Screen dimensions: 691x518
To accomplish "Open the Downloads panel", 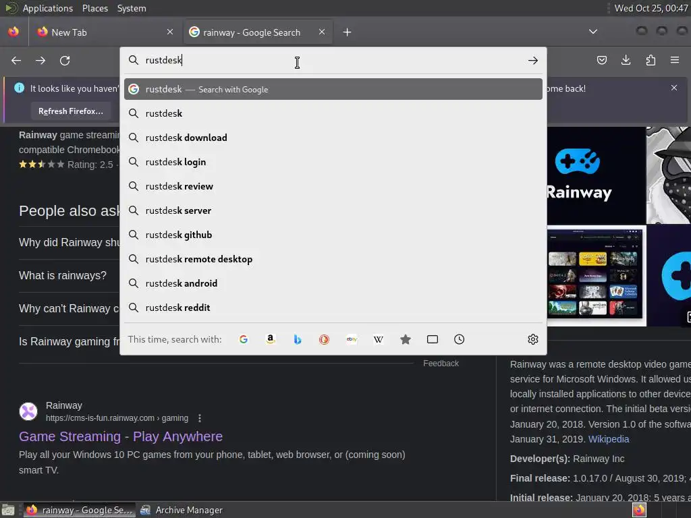I will 626,60.
